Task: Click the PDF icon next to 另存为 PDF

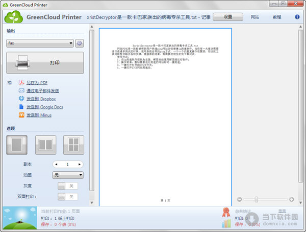Action: click(x=21, y=83)
